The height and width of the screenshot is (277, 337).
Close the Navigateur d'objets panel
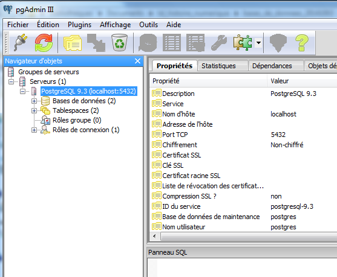pos(138,61)
